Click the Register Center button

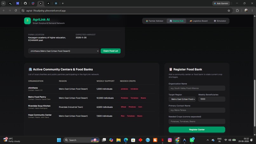tap(197, 130)
